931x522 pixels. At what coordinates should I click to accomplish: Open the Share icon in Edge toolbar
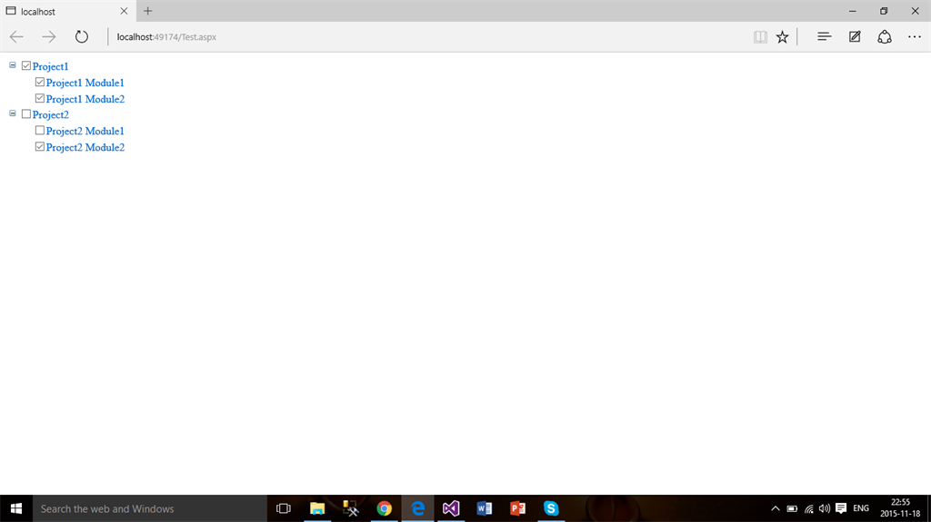(885, 37)
